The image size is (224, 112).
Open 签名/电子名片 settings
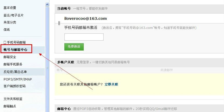click(14, 15)
